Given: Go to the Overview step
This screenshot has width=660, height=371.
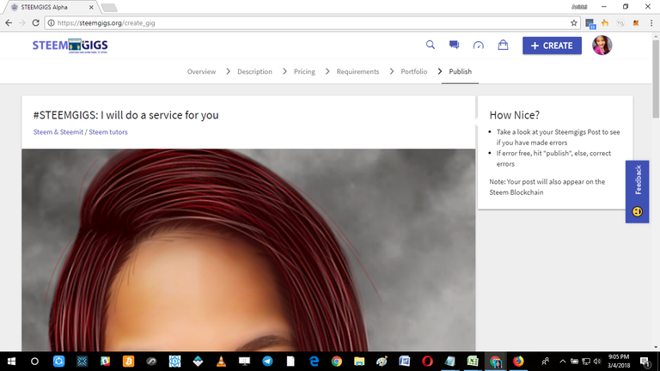Looking at the screenshot, I should (201, 71).
